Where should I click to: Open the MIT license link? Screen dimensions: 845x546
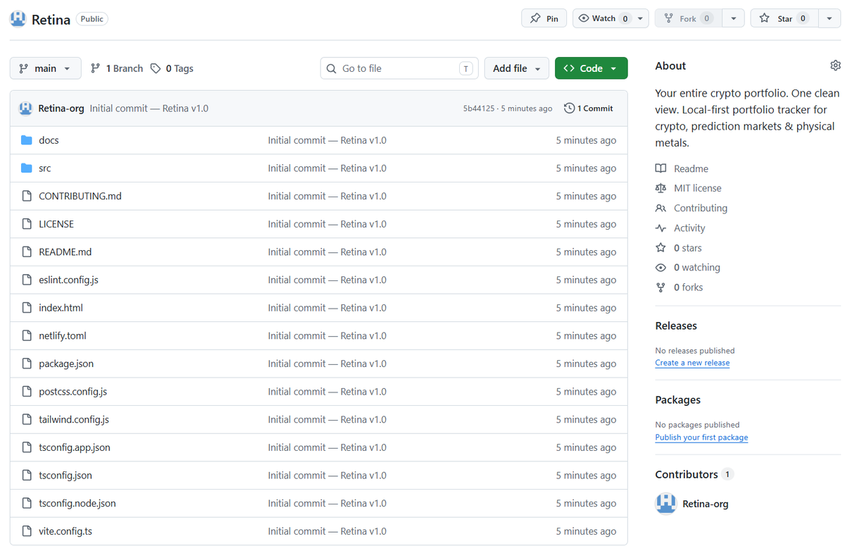point(697,188)
